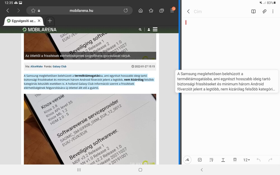The image size is (280, 175).
Task: Open text style formatting options
Action: tap(211, 160)
